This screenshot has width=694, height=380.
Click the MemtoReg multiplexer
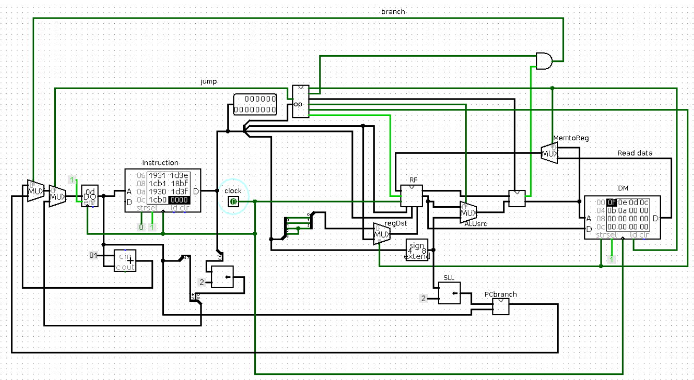pos(549,152)
